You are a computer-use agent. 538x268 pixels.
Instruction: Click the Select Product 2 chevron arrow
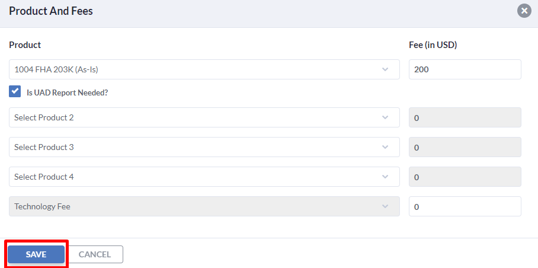(385, 117)
